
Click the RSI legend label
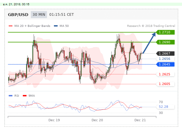point(17,96)
